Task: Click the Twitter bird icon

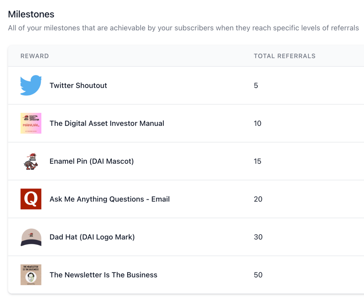Action: tap(31, 85)
